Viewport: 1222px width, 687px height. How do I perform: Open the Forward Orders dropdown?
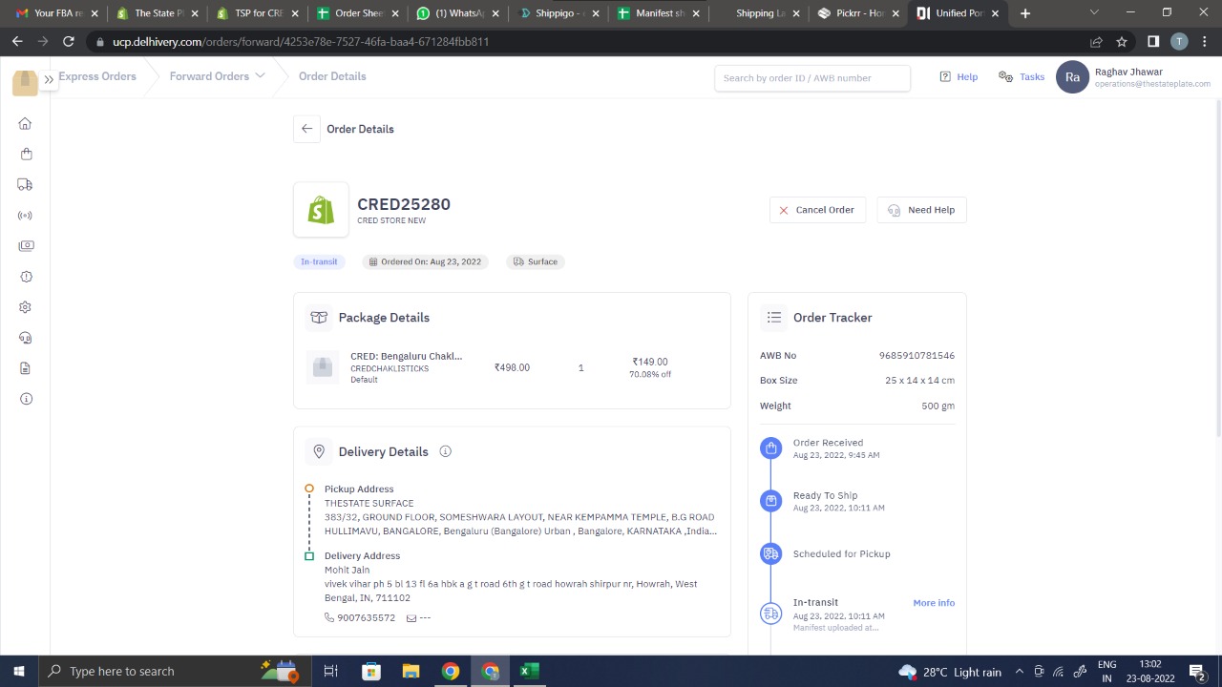217,76
